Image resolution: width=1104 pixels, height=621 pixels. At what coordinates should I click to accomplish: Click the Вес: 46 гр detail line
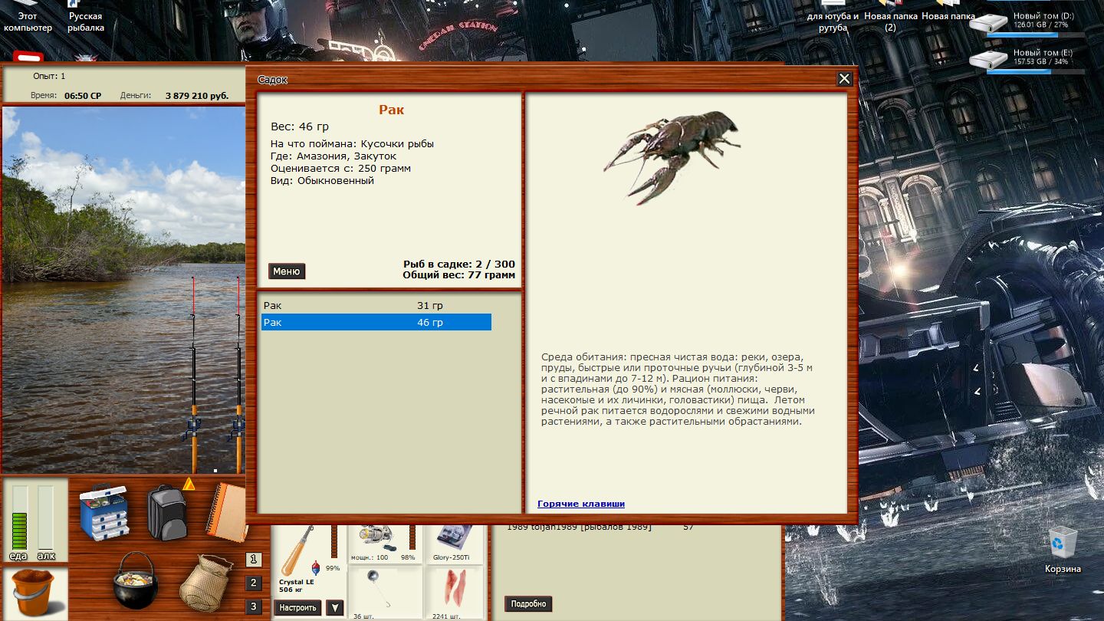300,127
